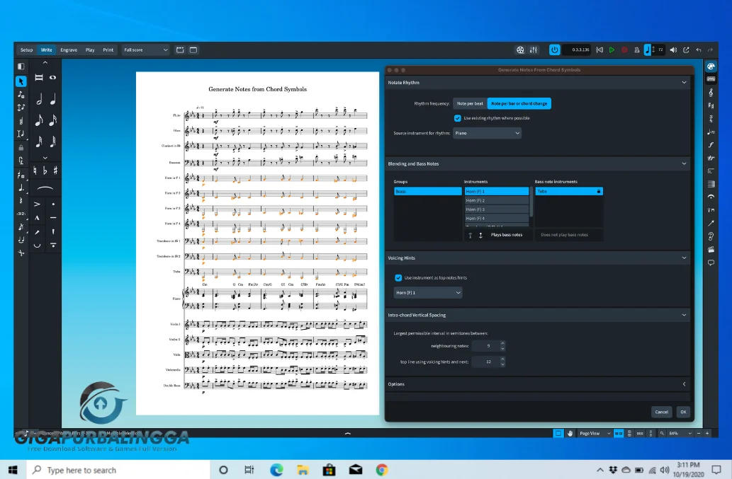Select Horn (F) 3 in Instruments list

(496, 209)
